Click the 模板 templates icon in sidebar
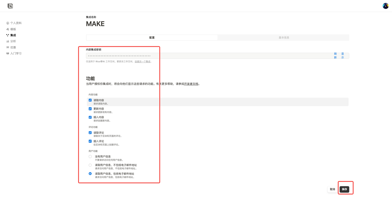The image size is (392, 198). pos(8,29)
